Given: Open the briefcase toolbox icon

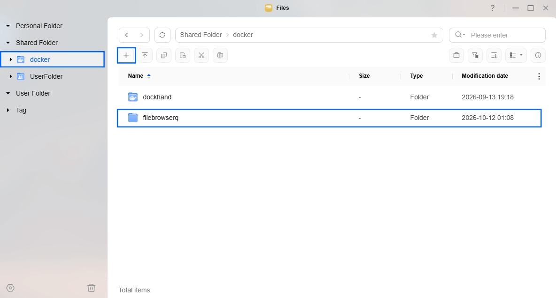Looking at the screenshot, I should 456,55.
